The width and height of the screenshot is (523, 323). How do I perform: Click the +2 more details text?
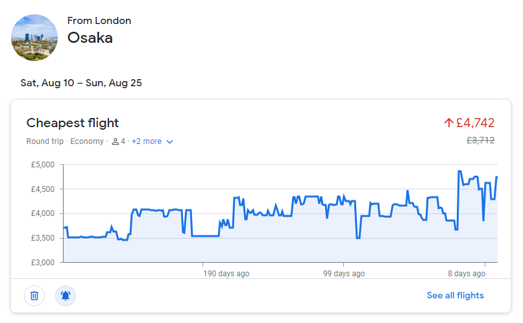pos(147,141)
